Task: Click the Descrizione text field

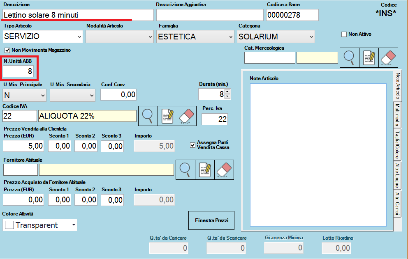Action: coord(77,15)
